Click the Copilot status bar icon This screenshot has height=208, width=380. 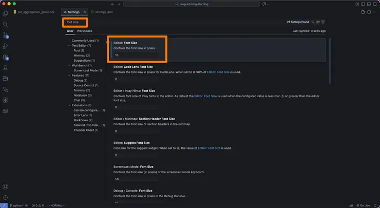pos(351,205)
